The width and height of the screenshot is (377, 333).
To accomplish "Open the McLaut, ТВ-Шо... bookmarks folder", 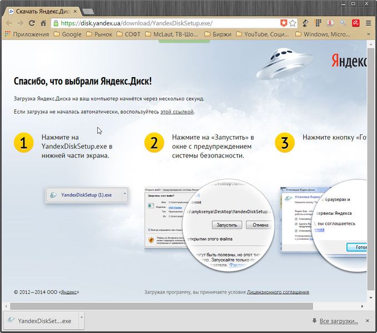I will tap(172, 34).
